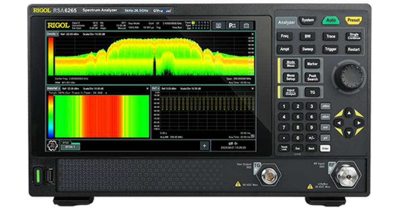Push the up arrow key

pyautogui.click(x=349, y=113)
